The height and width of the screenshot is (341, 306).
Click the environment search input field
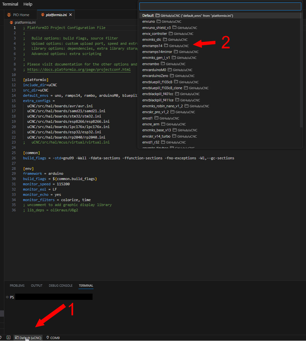pos(220,6)
